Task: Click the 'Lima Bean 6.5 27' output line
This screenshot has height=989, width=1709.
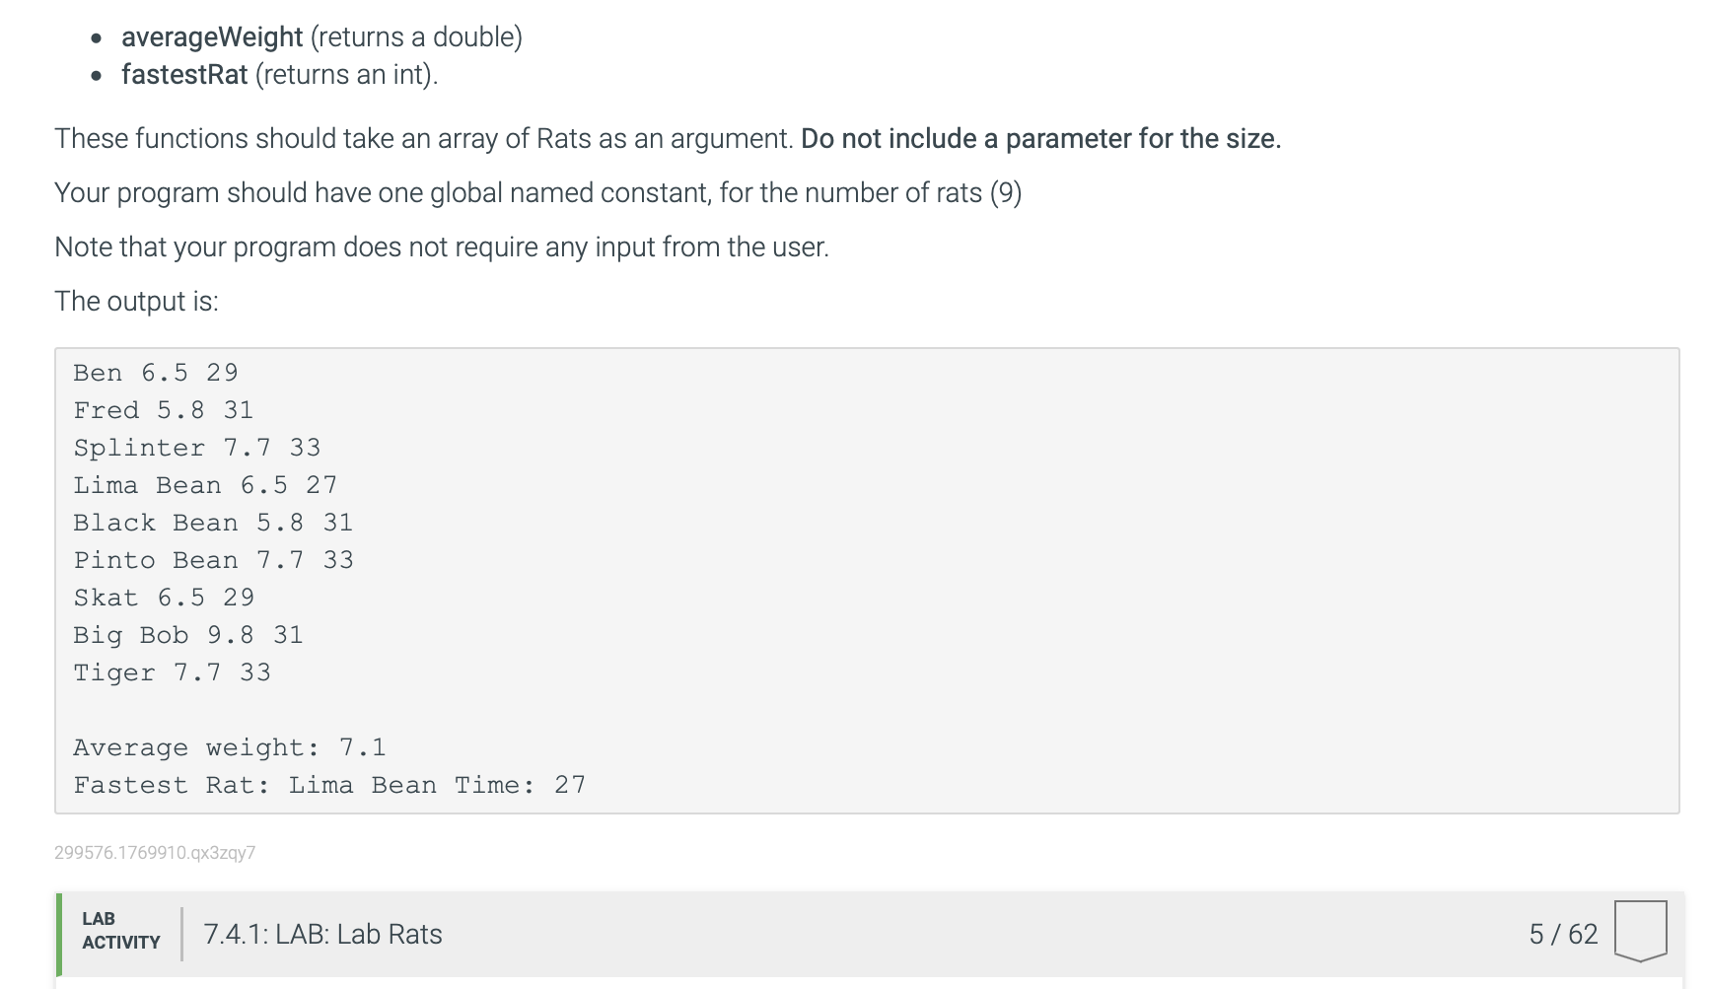Action: coord(205,485)
